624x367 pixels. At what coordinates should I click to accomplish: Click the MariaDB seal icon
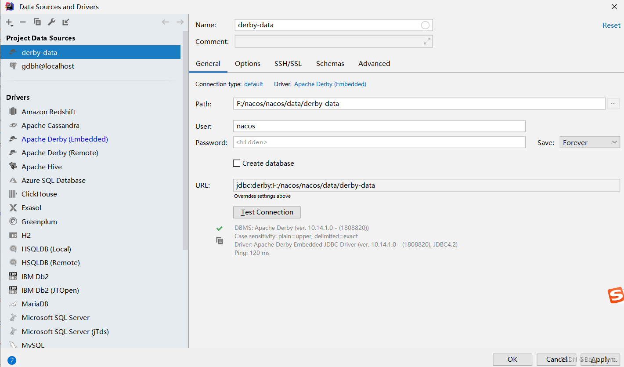tap(13, 304)
